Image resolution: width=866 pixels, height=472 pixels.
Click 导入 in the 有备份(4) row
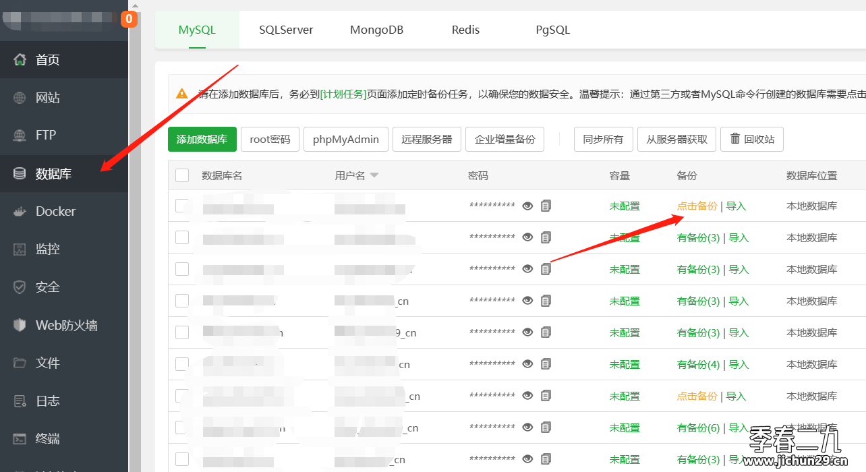click(x=739, y=364)
